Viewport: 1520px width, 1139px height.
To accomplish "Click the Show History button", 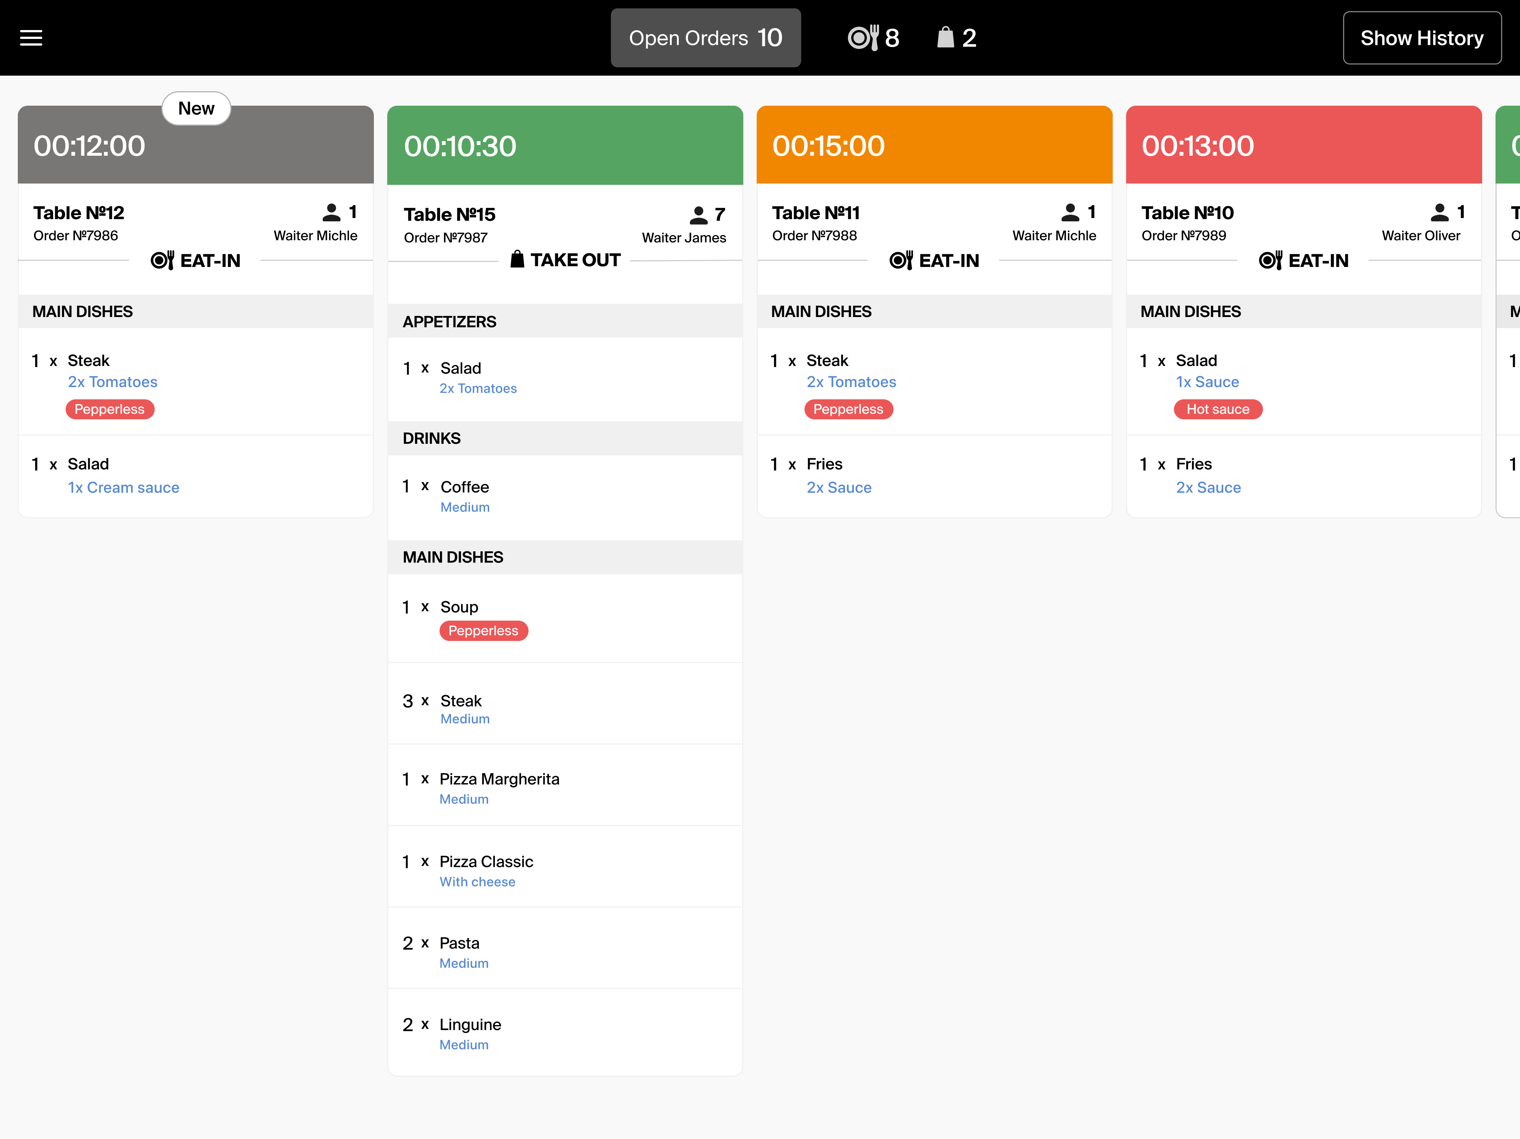I will (1422, 38).
